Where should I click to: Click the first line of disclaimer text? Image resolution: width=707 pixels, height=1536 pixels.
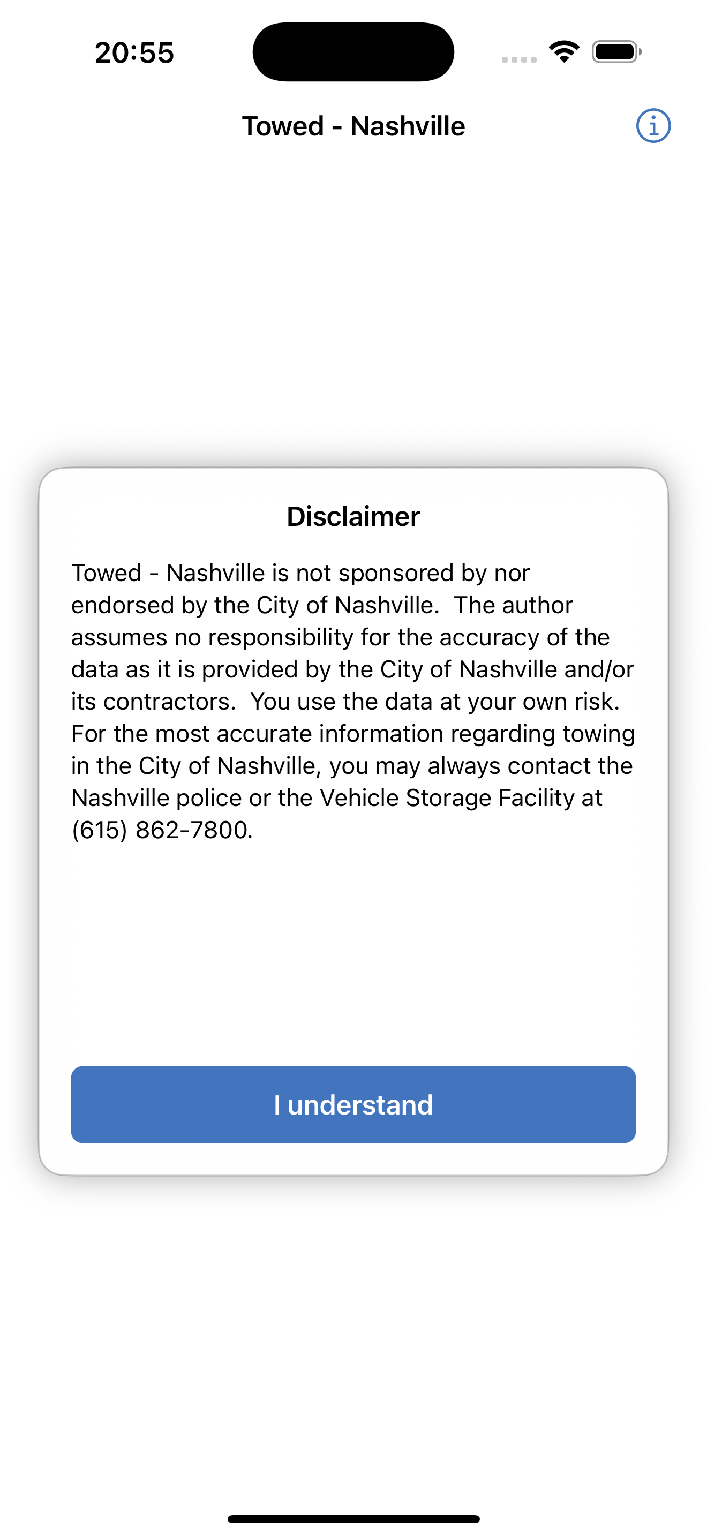click(x=300, y=573)
